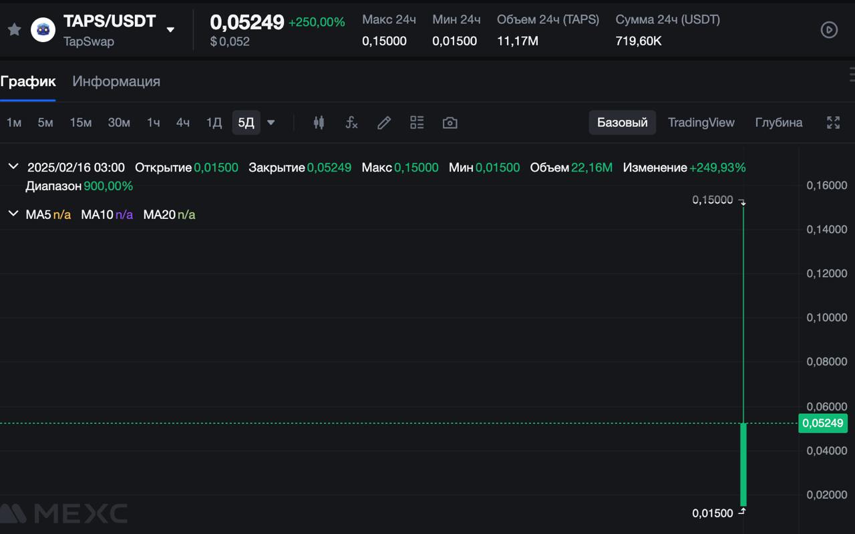Click the Диапазон 900,00% value
Image resolution: width=855 pixels, height=534 pixels.
[108, 186]
